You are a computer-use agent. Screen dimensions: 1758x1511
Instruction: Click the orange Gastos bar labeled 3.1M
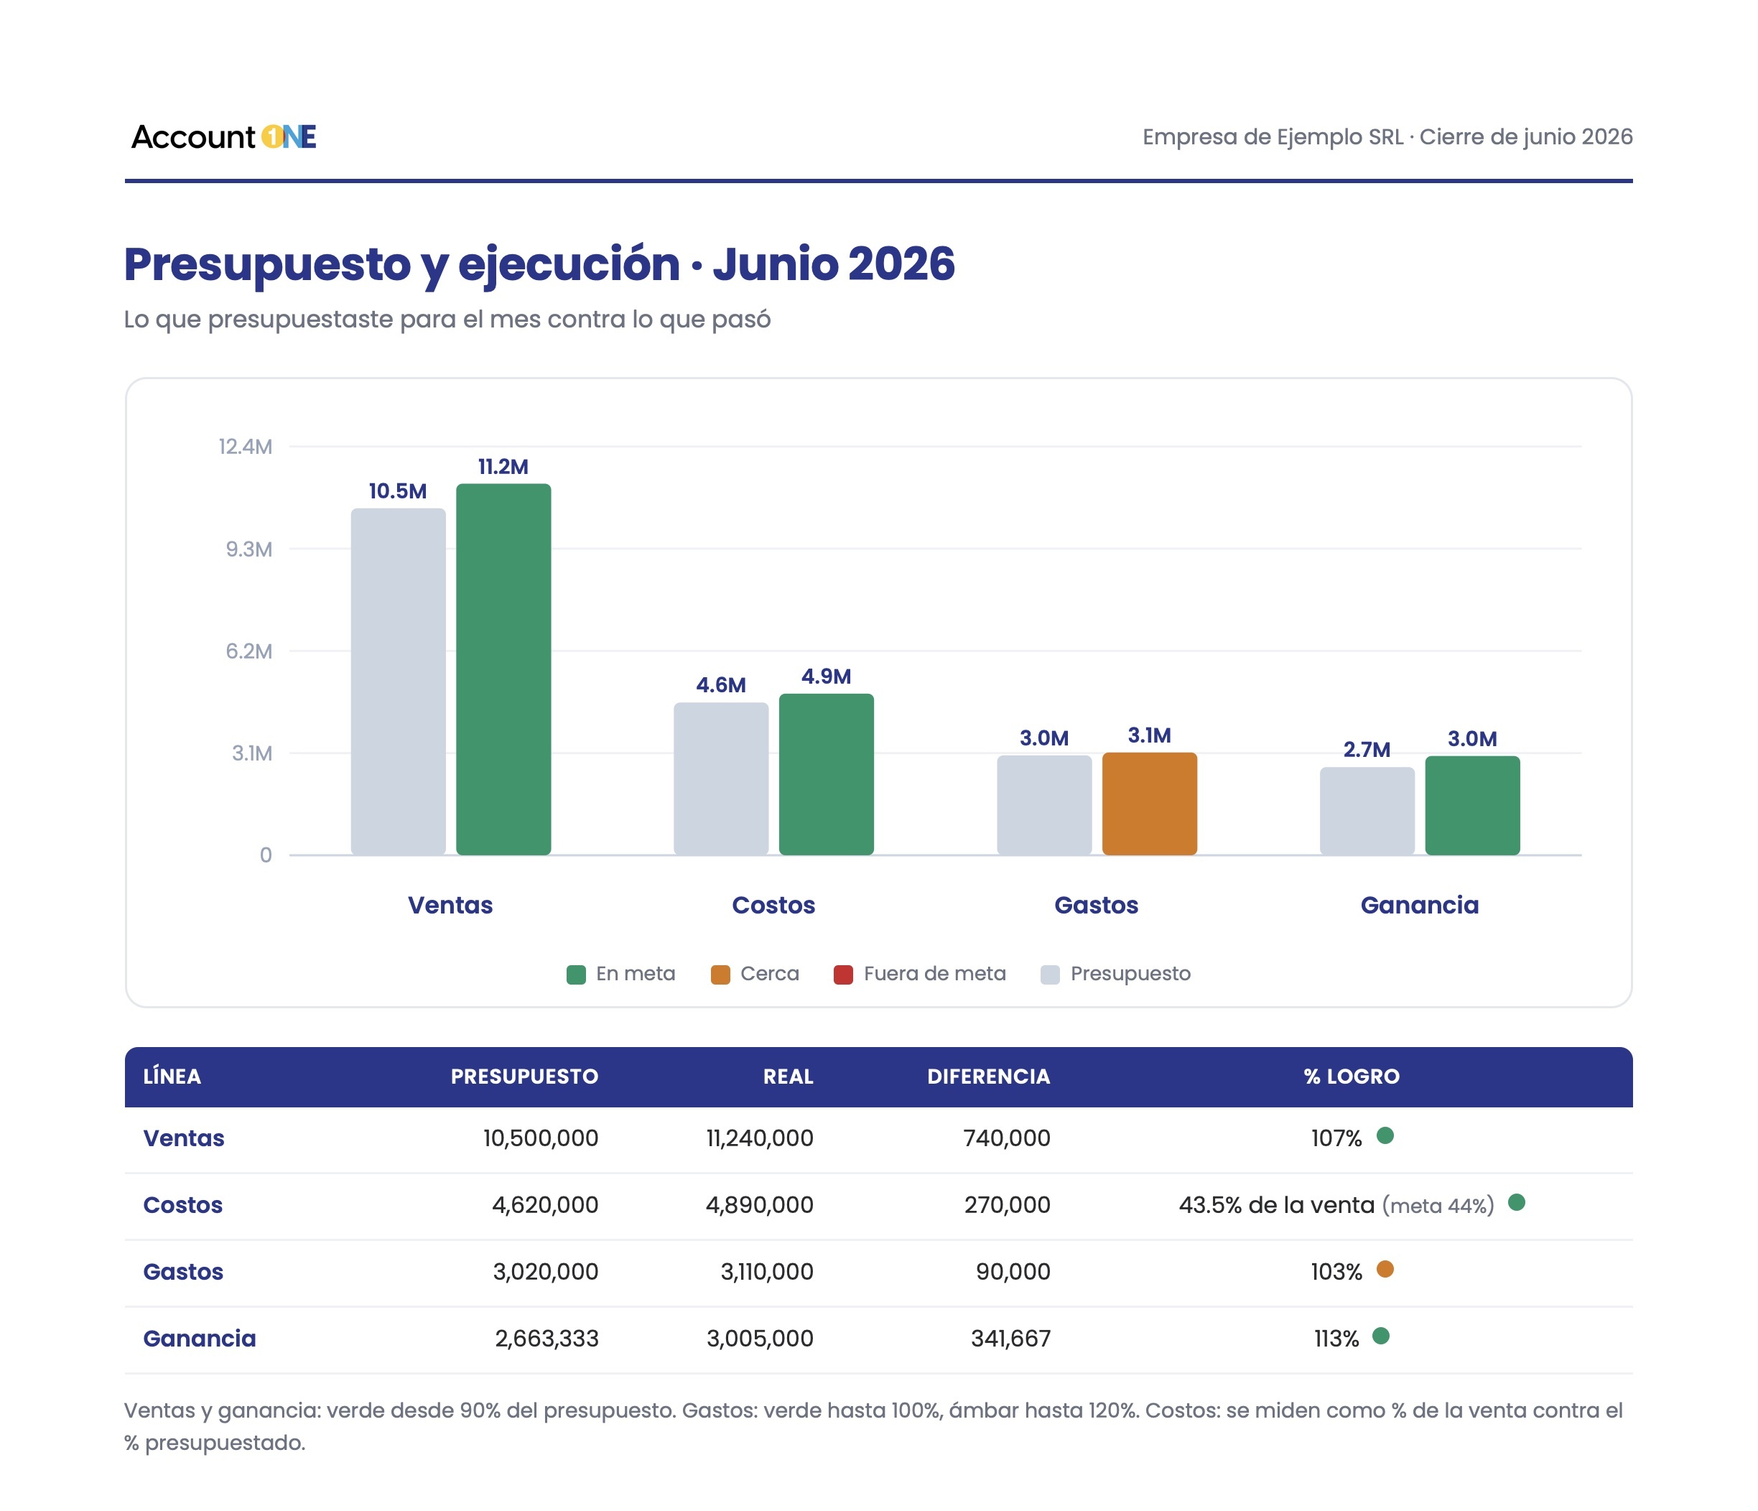(x=1150, y=804)
